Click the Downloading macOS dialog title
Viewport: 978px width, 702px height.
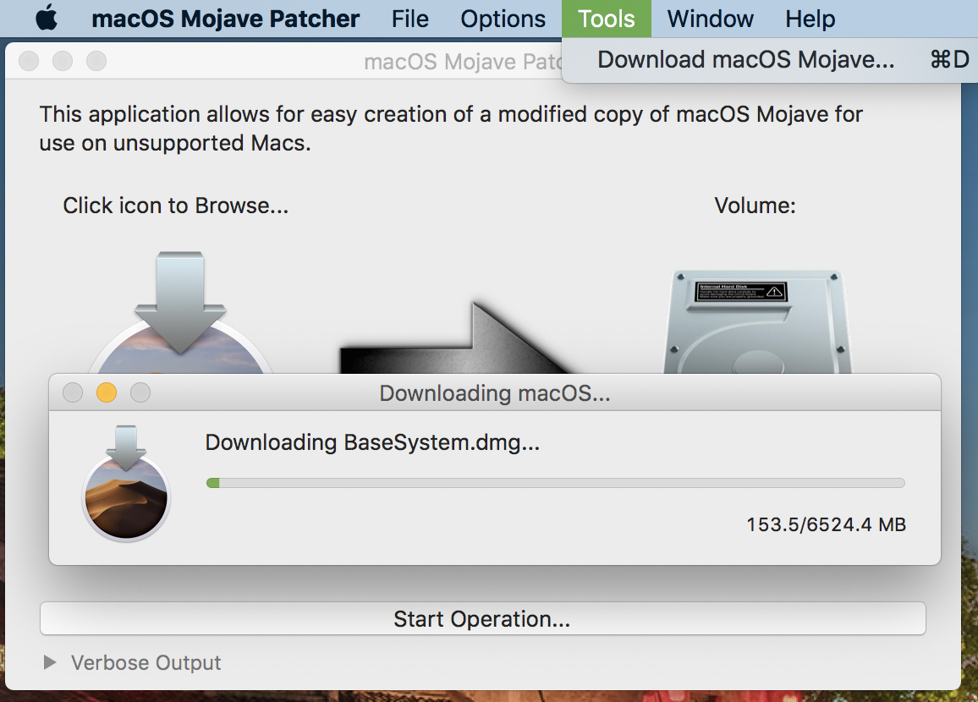coord(495,393)
